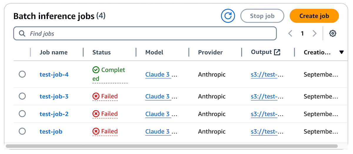Screen dimensions: 353x154
Task: Expand the Failed status details for test-job-2
Action: tap(105, 114)
